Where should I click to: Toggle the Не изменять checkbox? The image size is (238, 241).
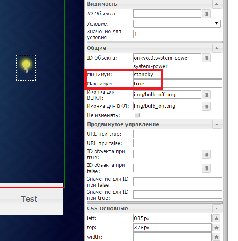(x=137, y=115)
